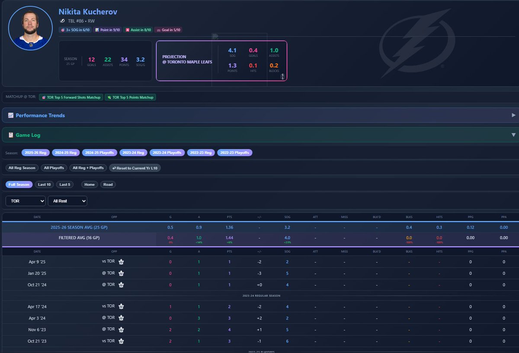Click the PPG column header in top table header
Viewport: 519px width, 353px height.
[471, 217]
